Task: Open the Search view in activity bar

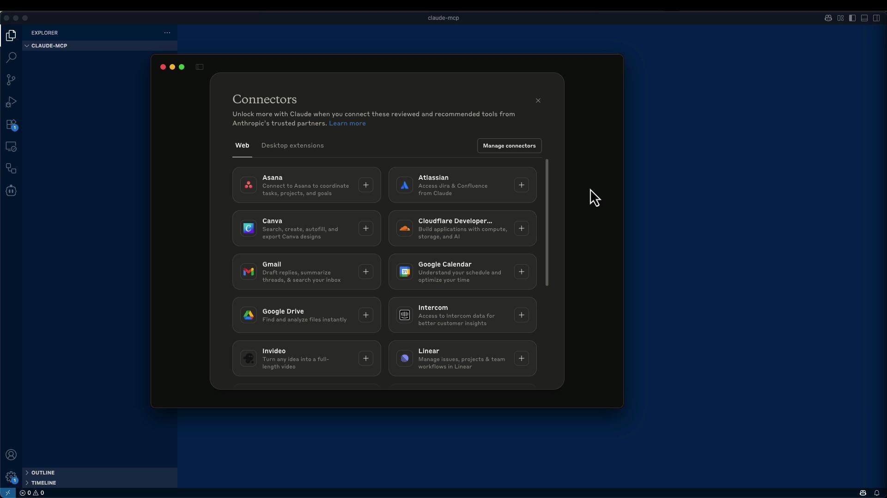Action: click(11, 58)
